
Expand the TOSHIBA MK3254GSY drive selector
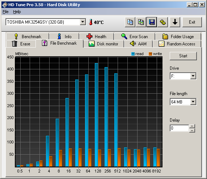pyautogui.click(x=83, y=22)
